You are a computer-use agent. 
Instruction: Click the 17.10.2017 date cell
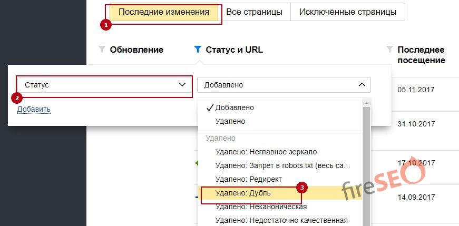tap(416, 162)
